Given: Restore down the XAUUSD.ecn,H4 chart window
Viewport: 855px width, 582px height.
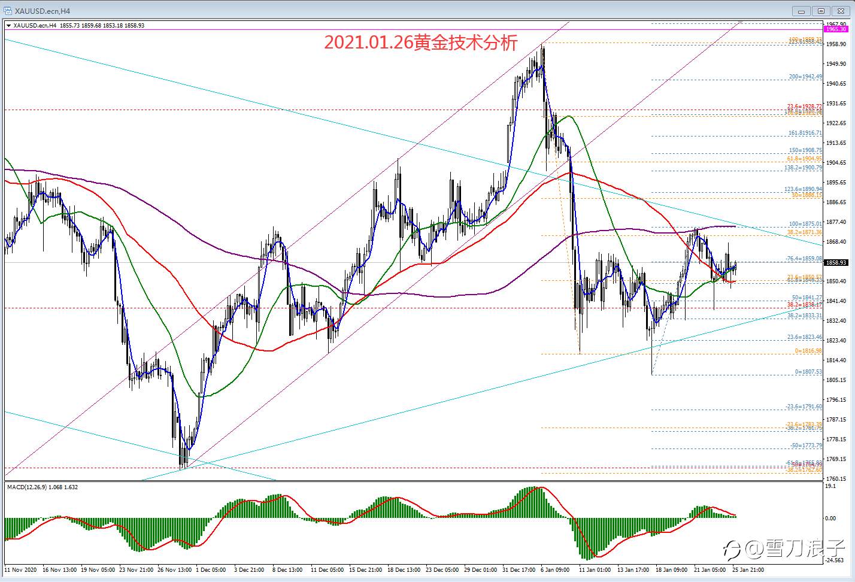Looking at the screenshot, I should [x=821, y=11].
